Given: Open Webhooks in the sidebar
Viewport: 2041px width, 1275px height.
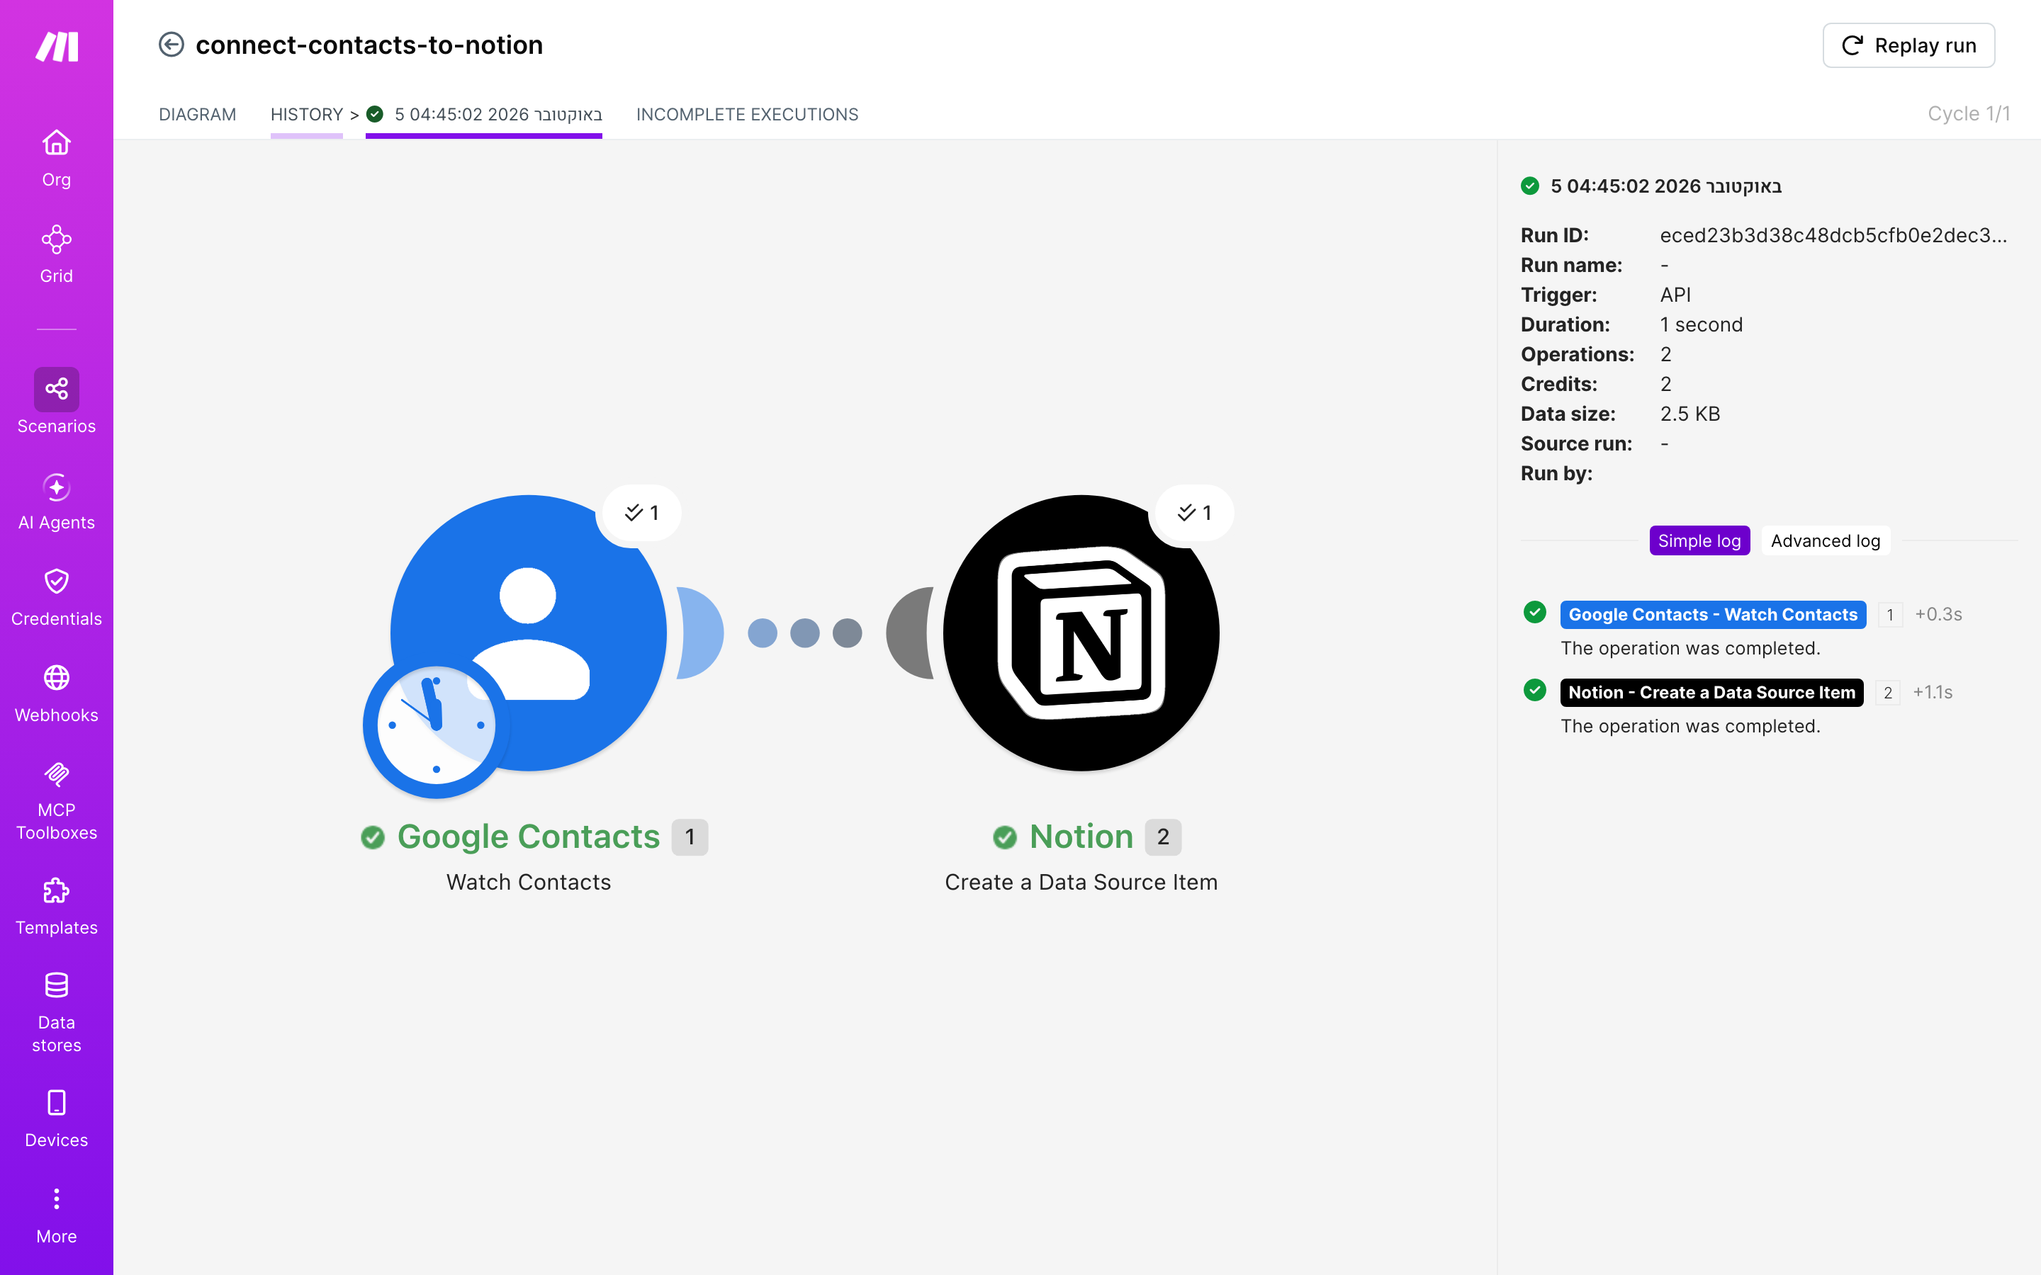Looking at the screenshot, I should point(57,694).
